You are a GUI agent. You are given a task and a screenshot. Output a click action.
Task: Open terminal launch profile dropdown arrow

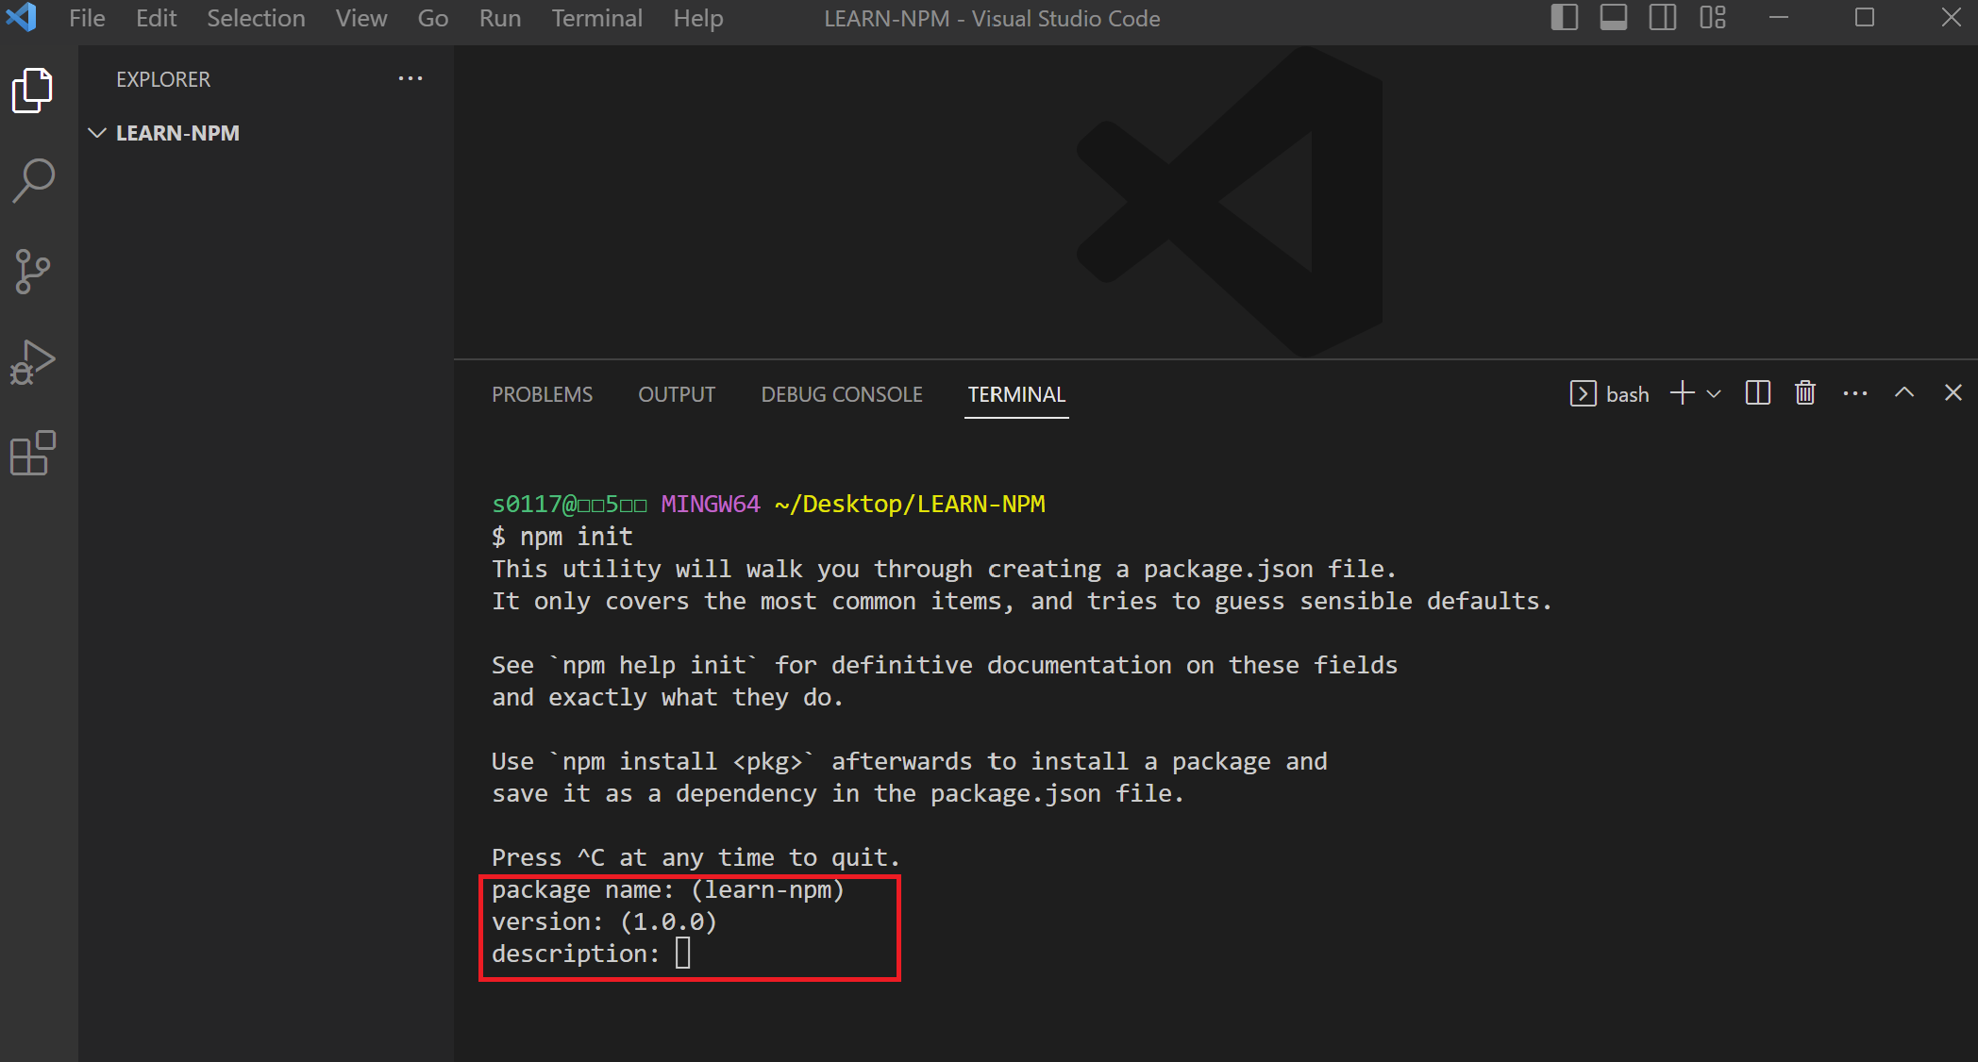click(x=1714, y=394)
